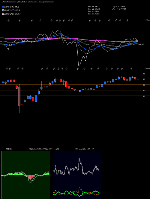This screenshot has width=150, height=199.
Task: Click the 'Pre O: 38.57' open value
Action: tap(94, 6)
